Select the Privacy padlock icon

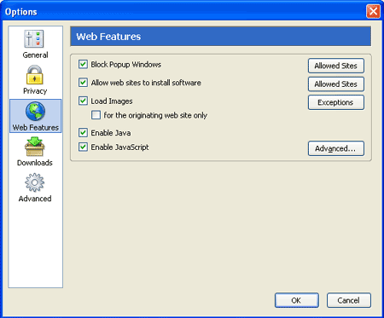coord(35,75)
